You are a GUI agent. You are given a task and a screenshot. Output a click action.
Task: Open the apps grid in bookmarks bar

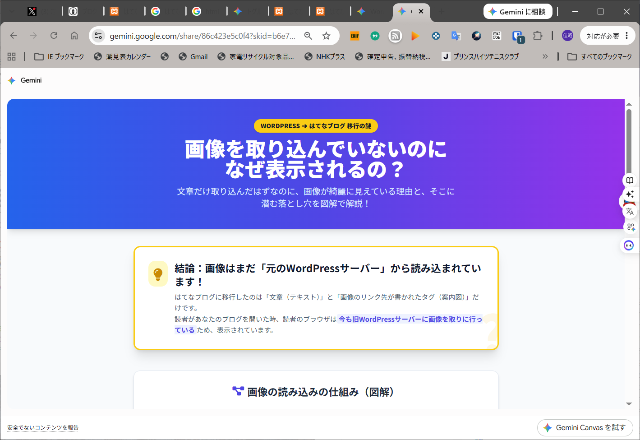pos(12,56)
